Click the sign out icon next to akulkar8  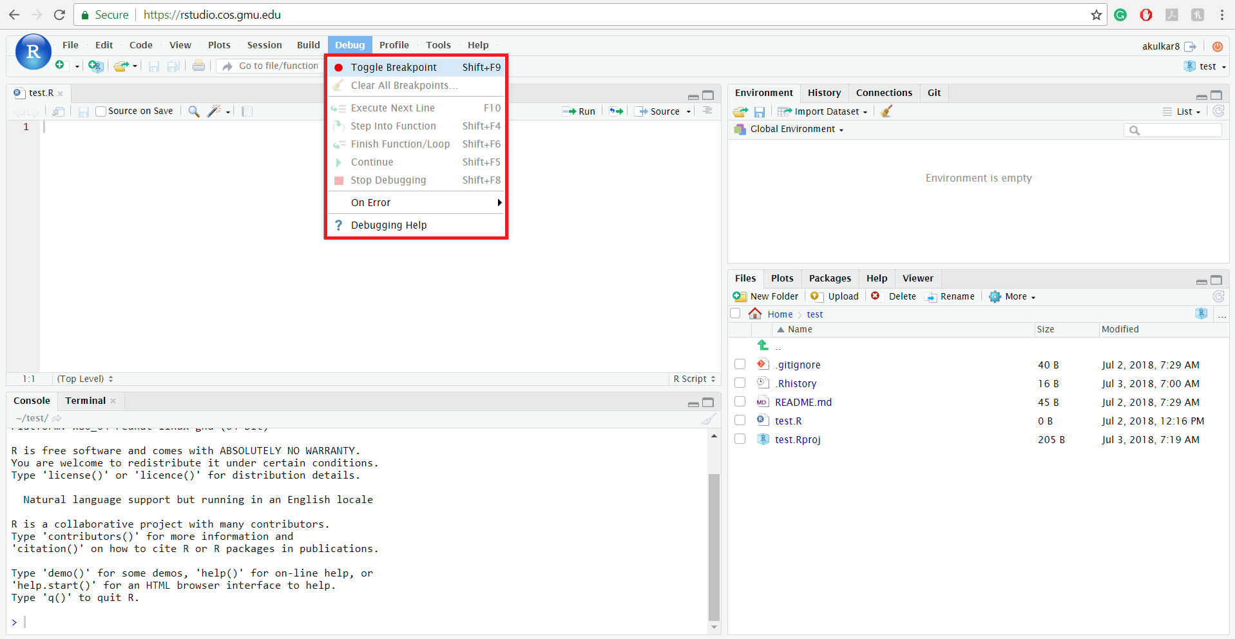click(x=1191, y=46)
